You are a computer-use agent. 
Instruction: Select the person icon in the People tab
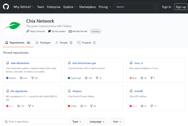(x=57, y=43)
